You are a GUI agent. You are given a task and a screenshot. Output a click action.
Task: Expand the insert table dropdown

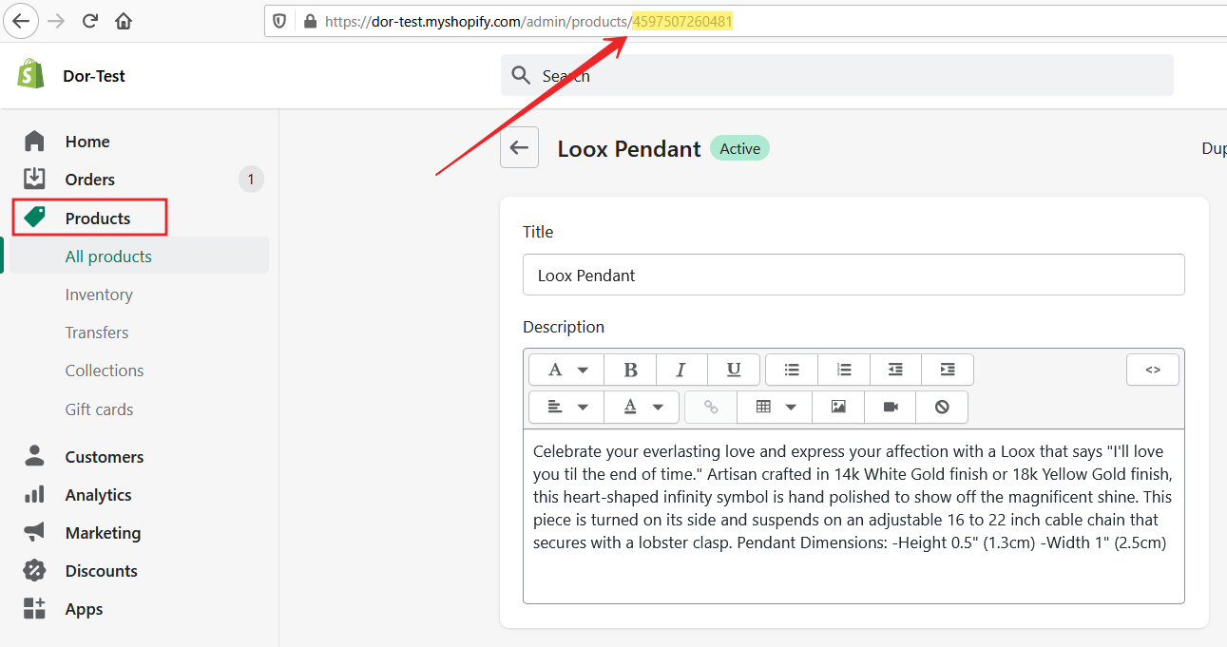(x=775, y=407)
